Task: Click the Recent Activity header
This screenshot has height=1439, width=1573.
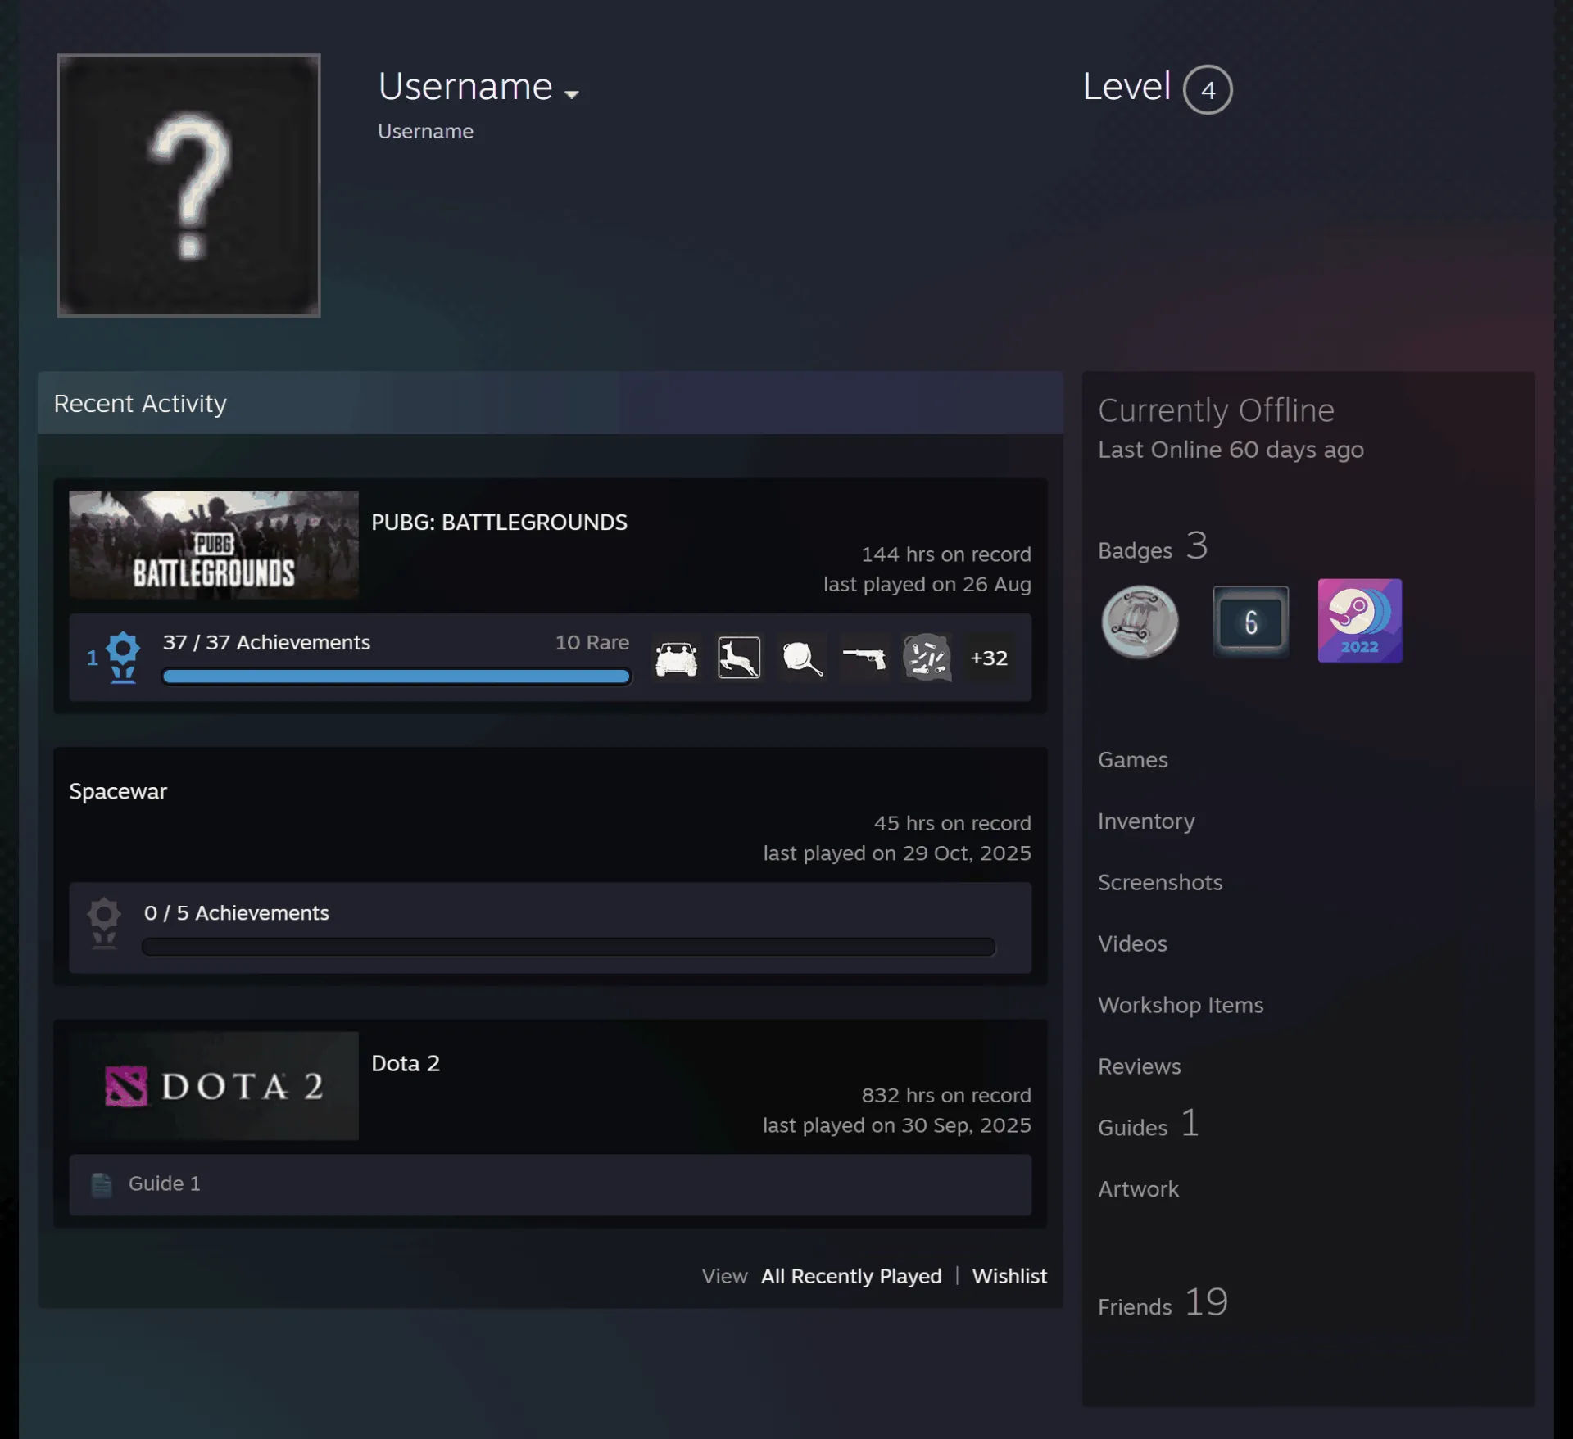Action: (550, 403)
